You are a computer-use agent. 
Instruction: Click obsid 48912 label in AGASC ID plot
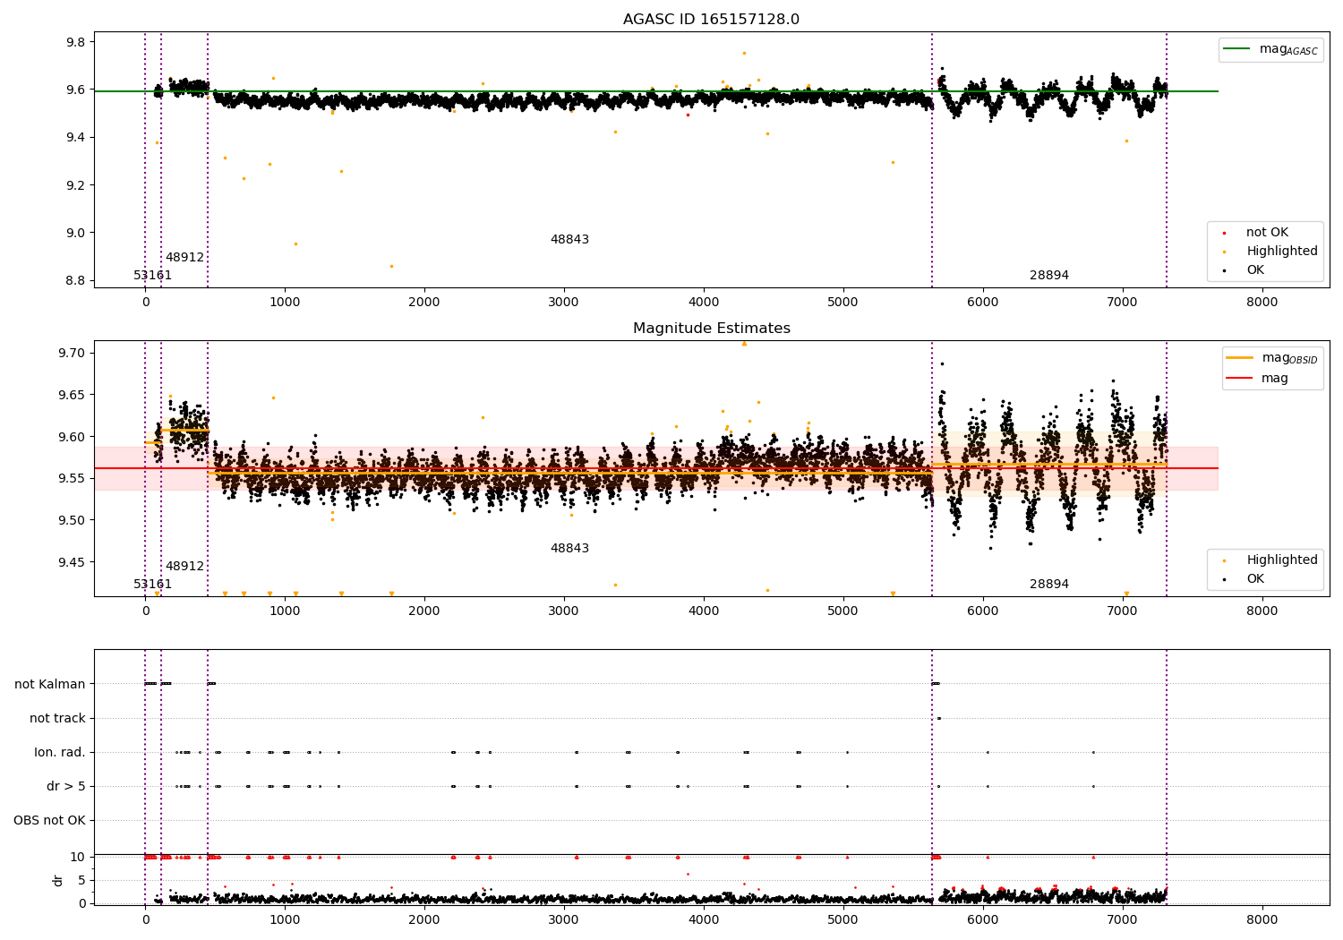pyautogui.click(x=184, y=258)
